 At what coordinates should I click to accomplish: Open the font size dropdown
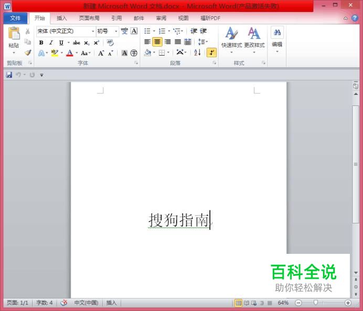(116, 31)
